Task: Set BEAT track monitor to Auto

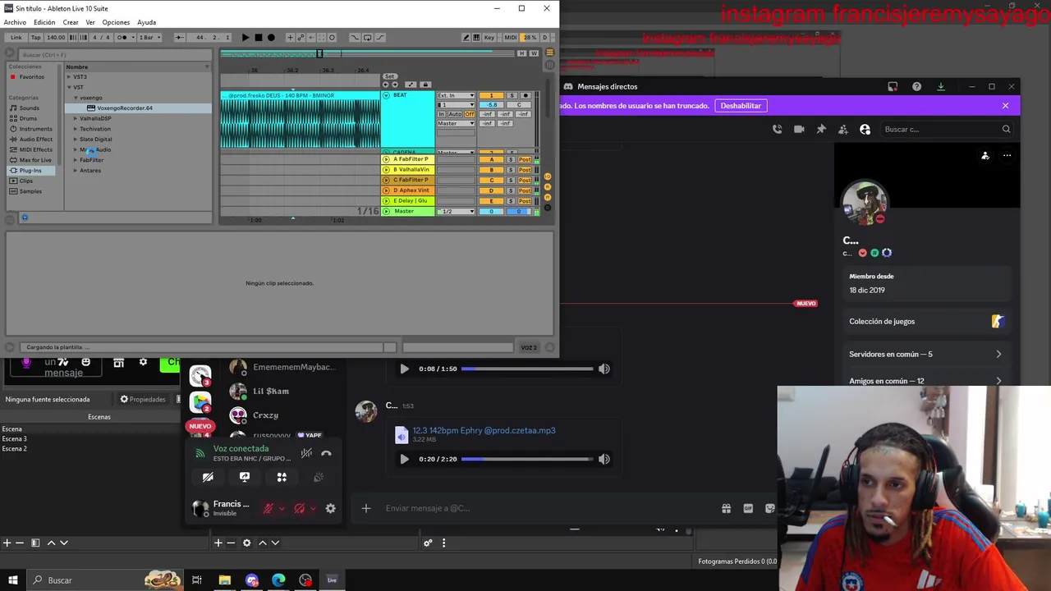Action: click(x=455, y=114)
